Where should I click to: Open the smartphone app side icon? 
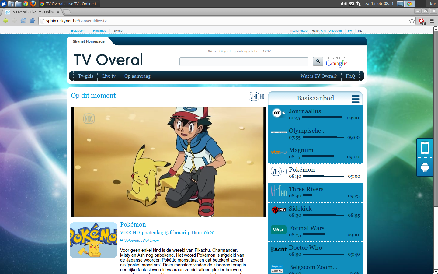coord(425,148)
